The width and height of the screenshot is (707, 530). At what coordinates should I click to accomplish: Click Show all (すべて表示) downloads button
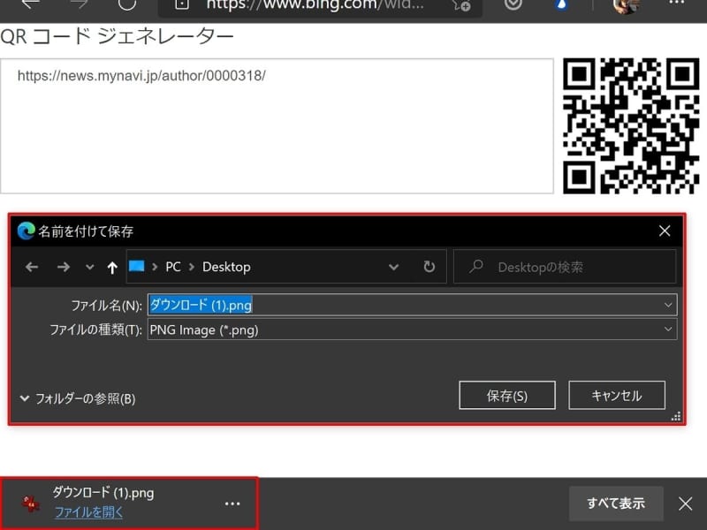coord(616,503)
